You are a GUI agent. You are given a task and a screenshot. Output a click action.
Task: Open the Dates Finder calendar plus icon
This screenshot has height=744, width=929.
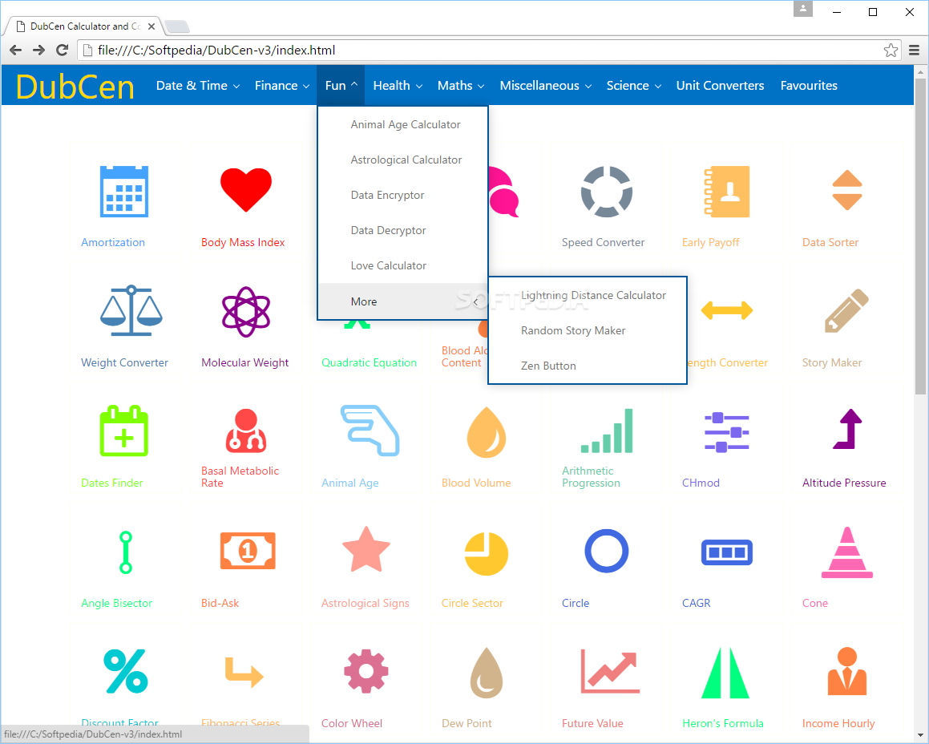point(123,431)
